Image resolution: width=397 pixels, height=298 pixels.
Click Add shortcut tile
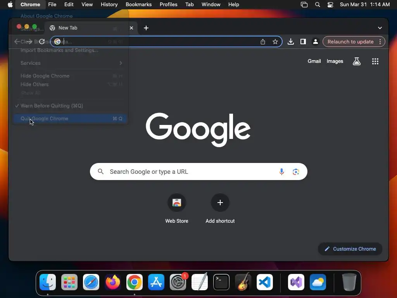point(220,209)
